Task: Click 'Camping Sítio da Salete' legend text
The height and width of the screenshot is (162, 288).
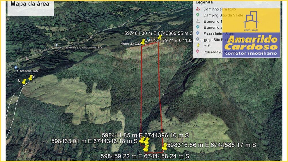Action: click(x=223, y=15)
